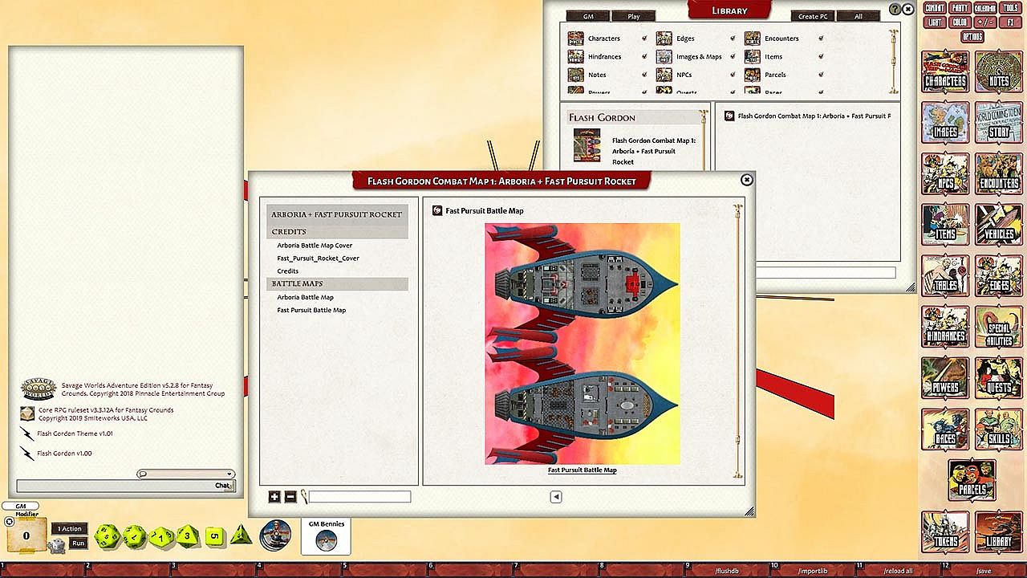Open the Notes sidebar panel
The width and height of the screenshot is (1027, 578).
pyautogui.click(x=998, y=72)
